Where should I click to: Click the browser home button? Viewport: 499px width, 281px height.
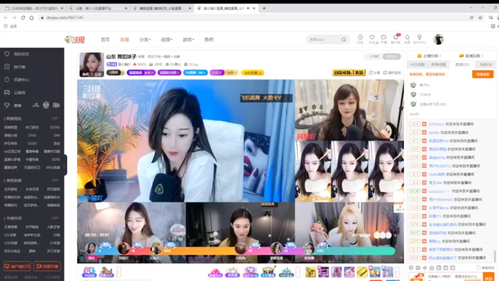point(32,17)
